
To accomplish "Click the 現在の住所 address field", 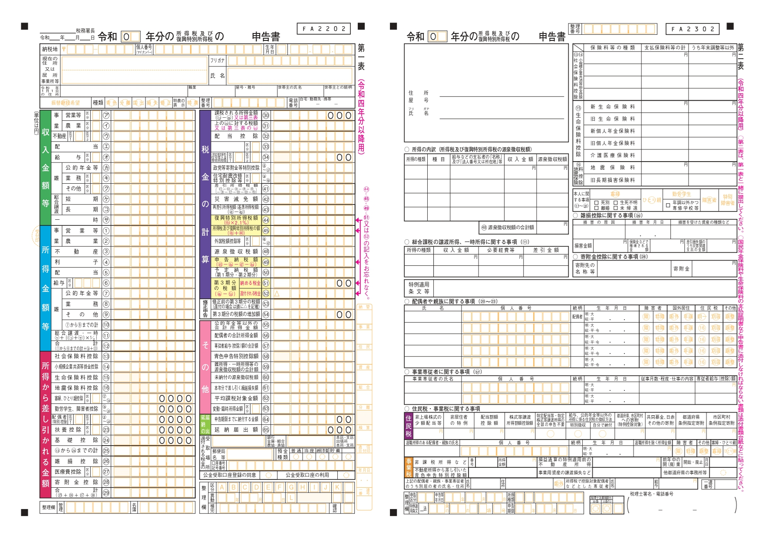I will coord(134,69).
